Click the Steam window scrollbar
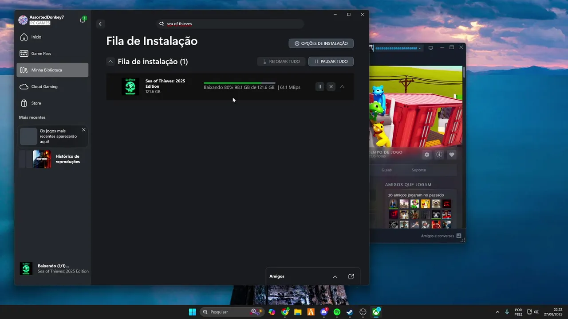 coord(464,73)
